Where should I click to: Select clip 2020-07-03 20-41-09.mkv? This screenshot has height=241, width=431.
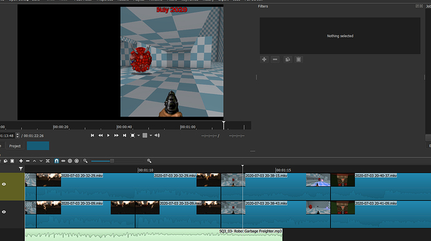click(380, 214)
